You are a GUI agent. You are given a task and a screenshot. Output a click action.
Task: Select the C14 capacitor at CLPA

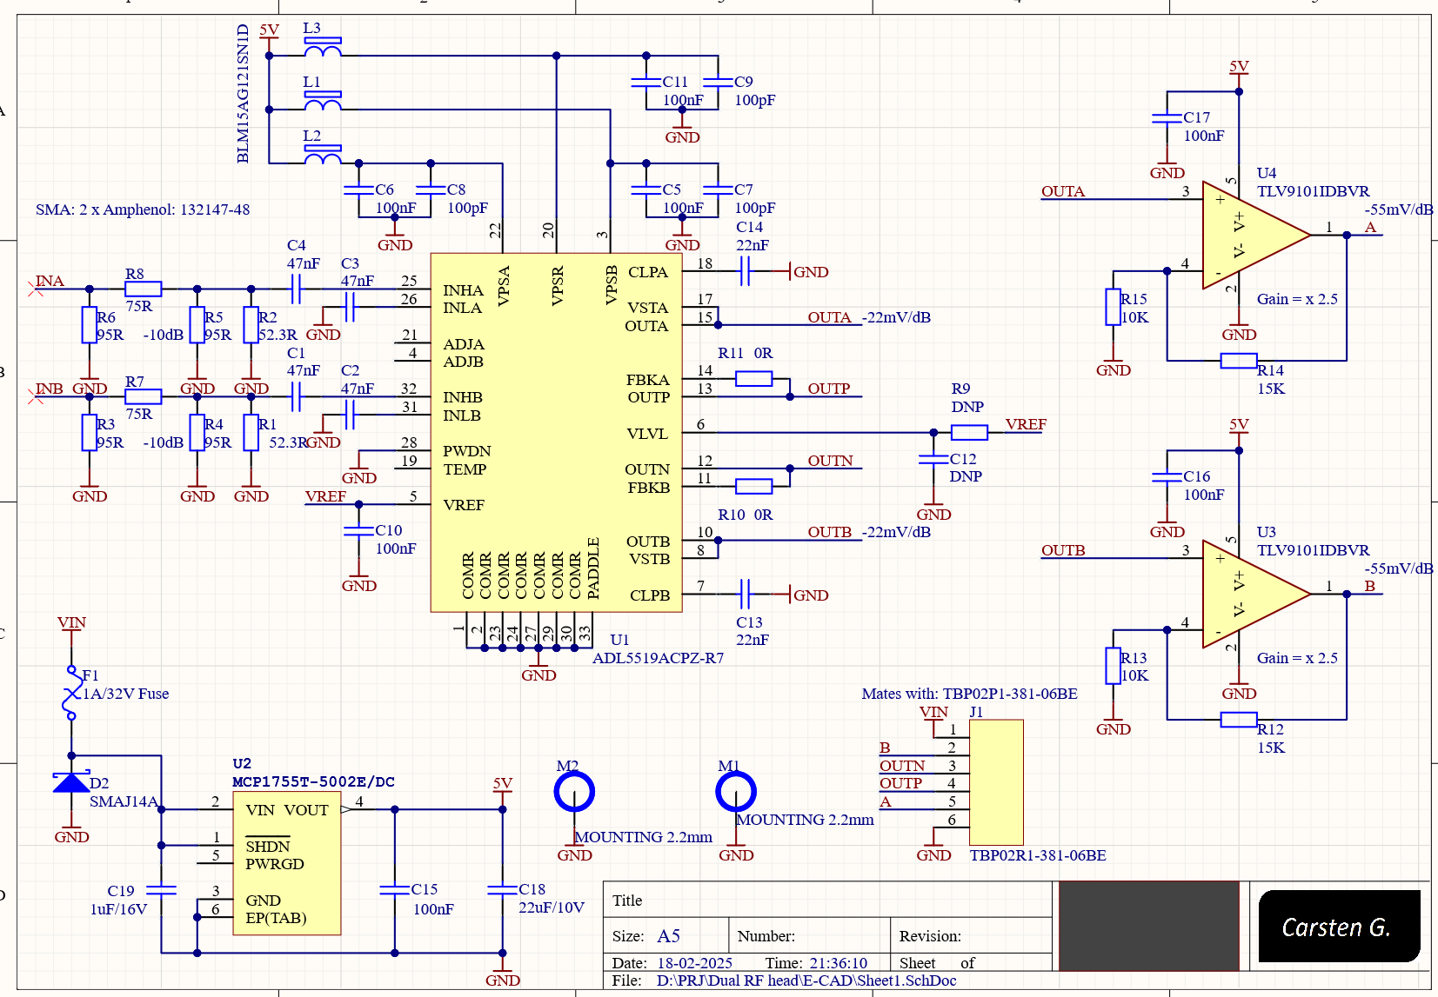745,271
